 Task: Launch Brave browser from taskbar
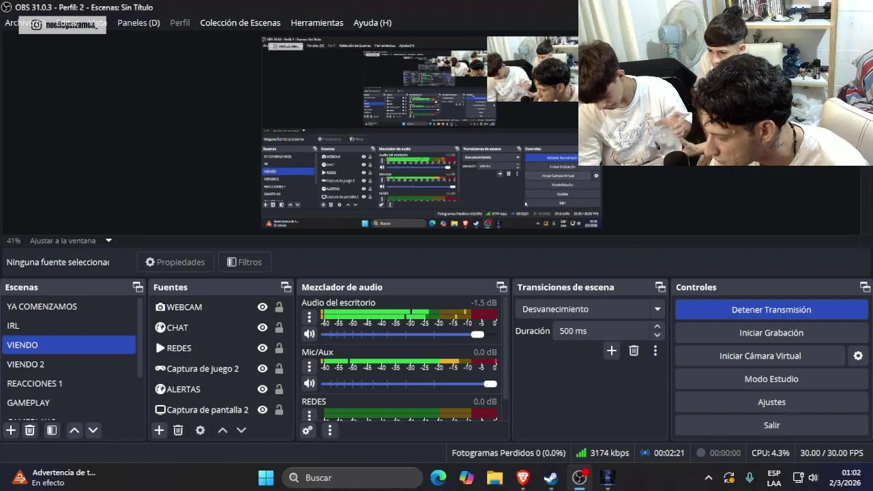pos(523,477)
